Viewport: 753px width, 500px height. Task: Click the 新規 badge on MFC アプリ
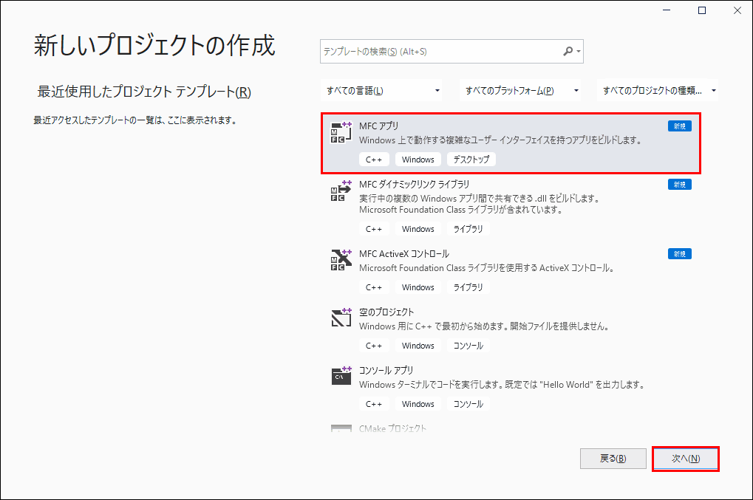680,126
